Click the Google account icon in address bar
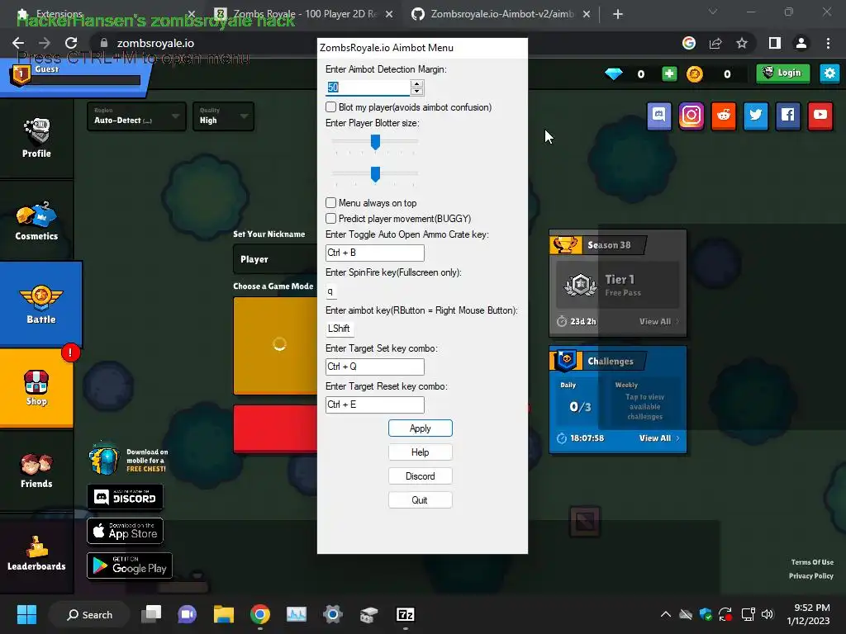The width and height of the screenshot is (846, 634). point(689,43)
